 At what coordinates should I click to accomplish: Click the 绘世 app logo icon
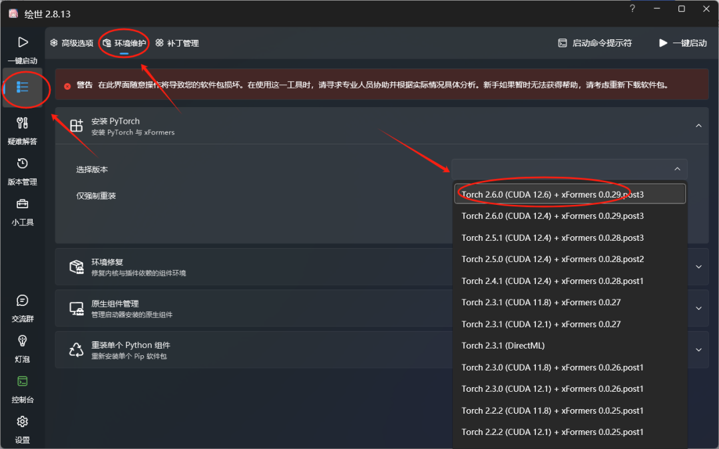14,13
